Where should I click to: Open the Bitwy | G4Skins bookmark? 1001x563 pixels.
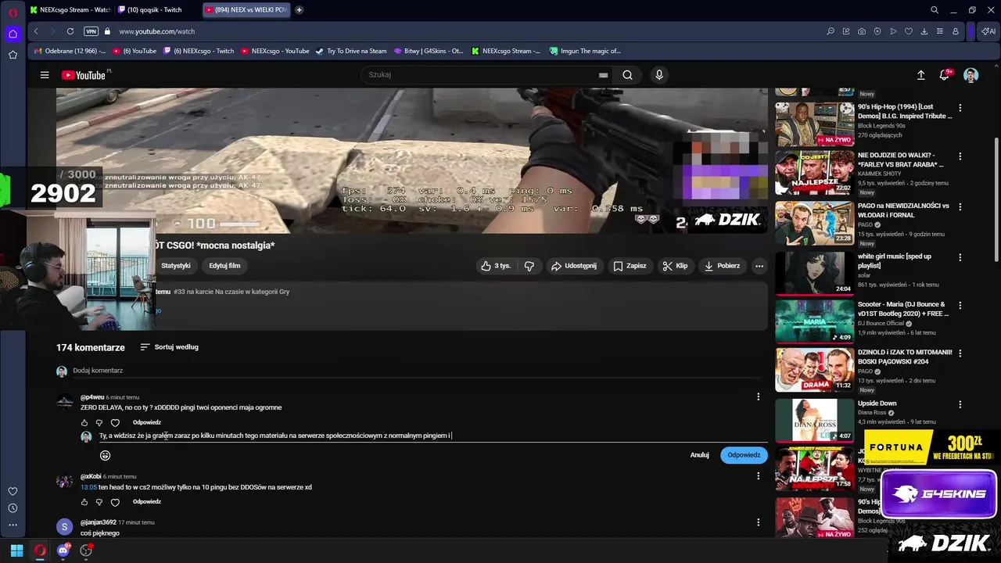pos(429,51)
